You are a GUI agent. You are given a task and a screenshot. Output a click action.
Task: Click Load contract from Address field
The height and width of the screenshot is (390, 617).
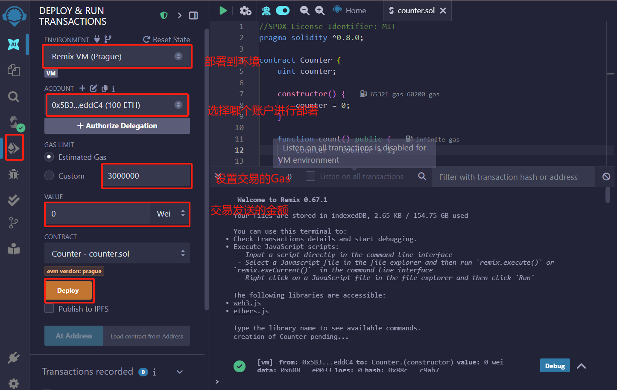(x=146, y=336)
